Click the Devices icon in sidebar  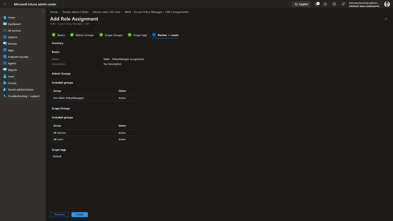point(5,44)
